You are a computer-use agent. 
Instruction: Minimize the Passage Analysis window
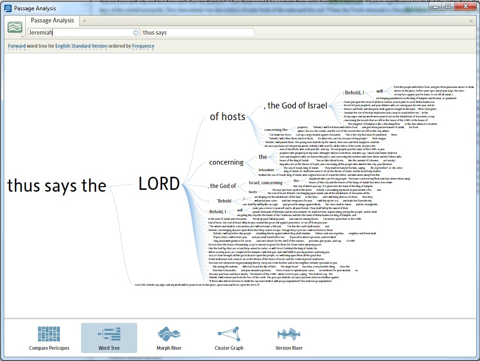[436, 7]
